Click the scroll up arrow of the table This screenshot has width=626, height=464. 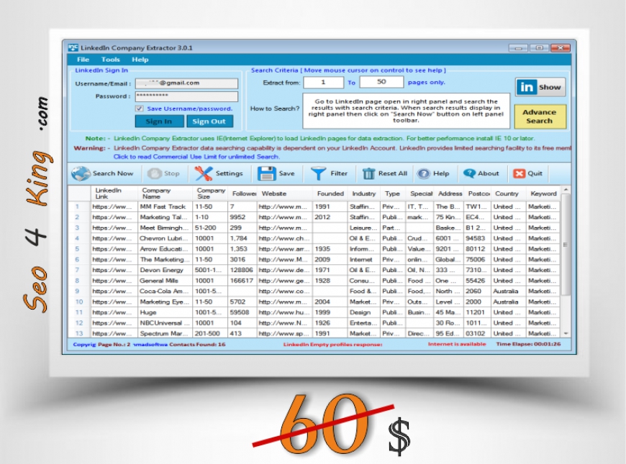coord(566,190)
